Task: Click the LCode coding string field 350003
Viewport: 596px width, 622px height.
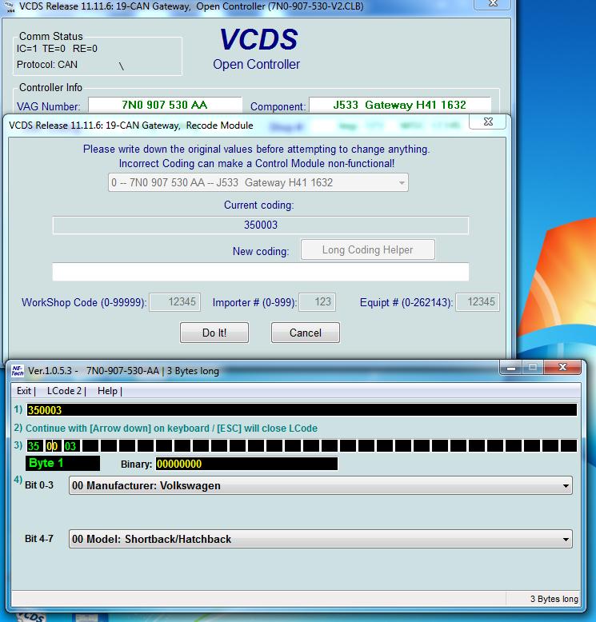Action: 302,410
